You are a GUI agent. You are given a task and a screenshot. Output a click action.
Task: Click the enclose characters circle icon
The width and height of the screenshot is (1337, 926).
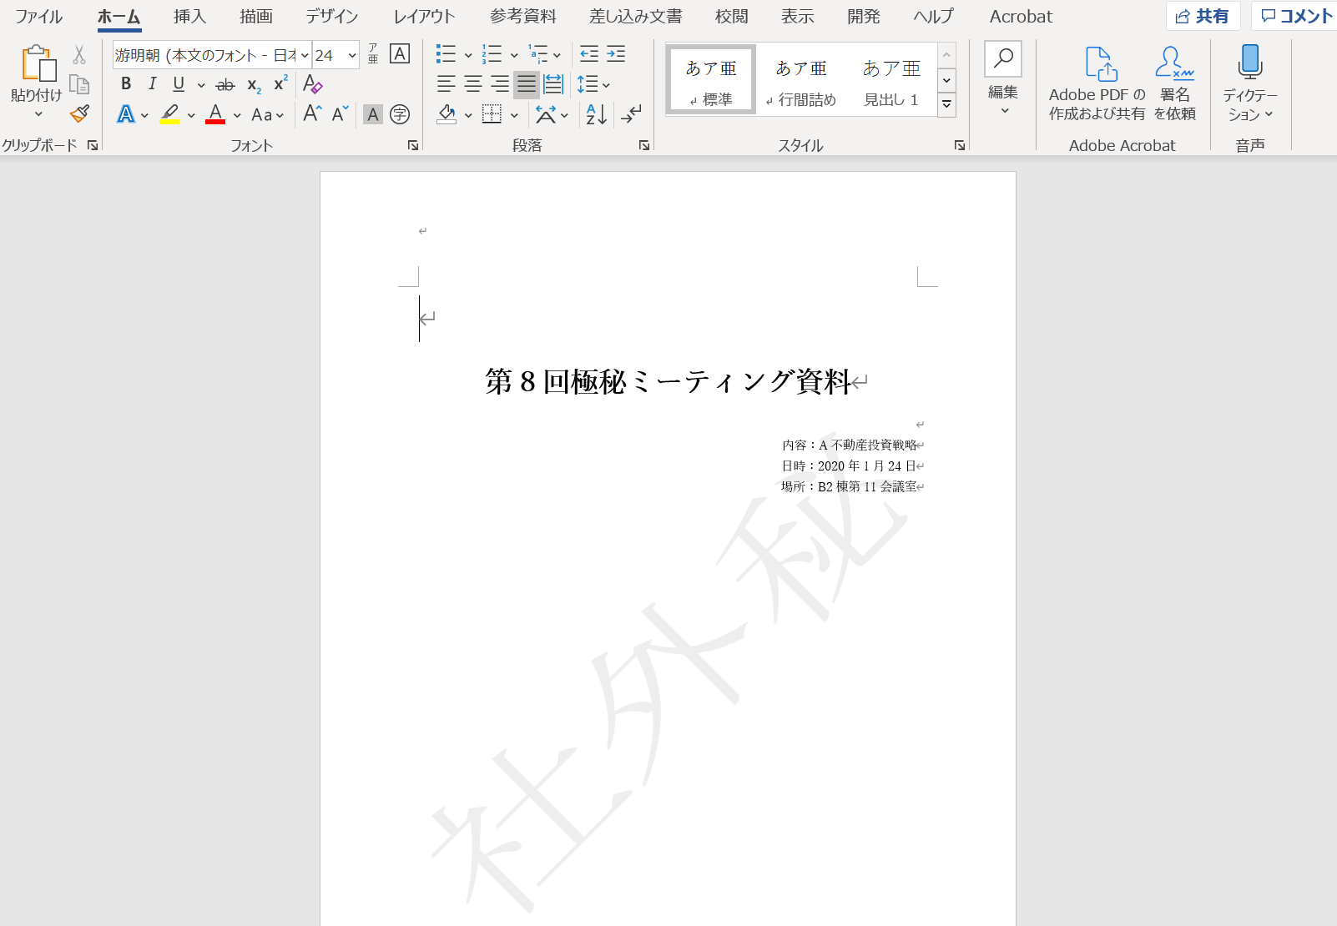[400, 114]
